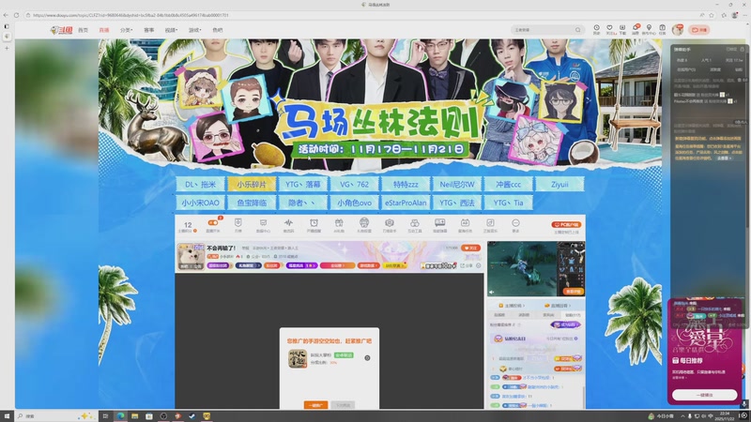Viewport: 751px width, 422px height.
Task: Select the DL、拖米 streamer tab
Action: point(200,184)
